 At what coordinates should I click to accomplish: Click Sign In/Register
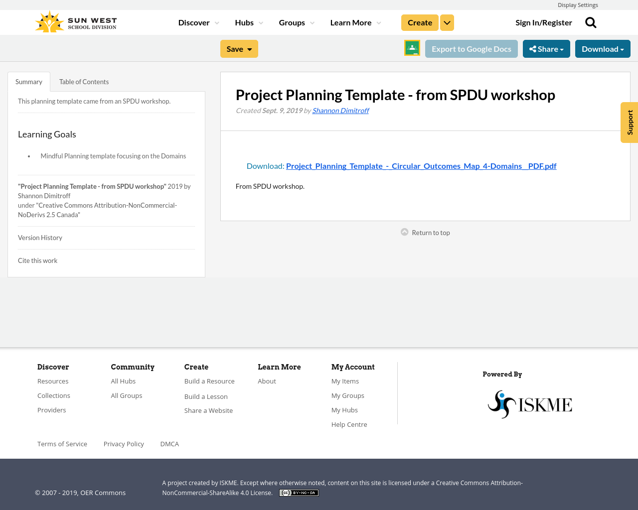pos(543,22)
